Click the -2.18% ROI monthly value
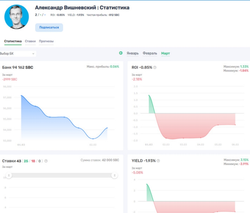Screen dimensions: 250x213 tap(137, 79)
